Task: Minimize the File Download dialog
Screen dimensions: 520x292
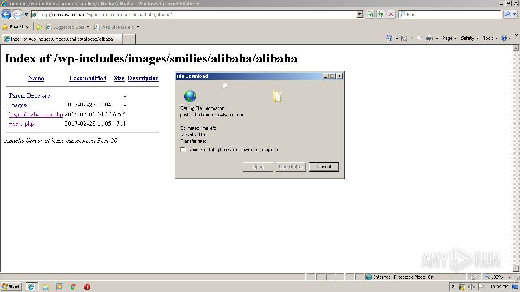Action: [x=325, y=76]
